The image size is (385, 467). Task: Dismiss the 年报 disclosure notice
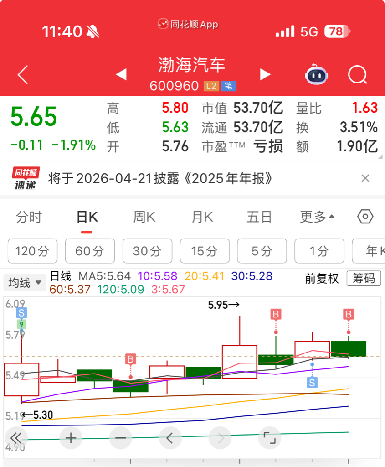click(x=365, y=178)
